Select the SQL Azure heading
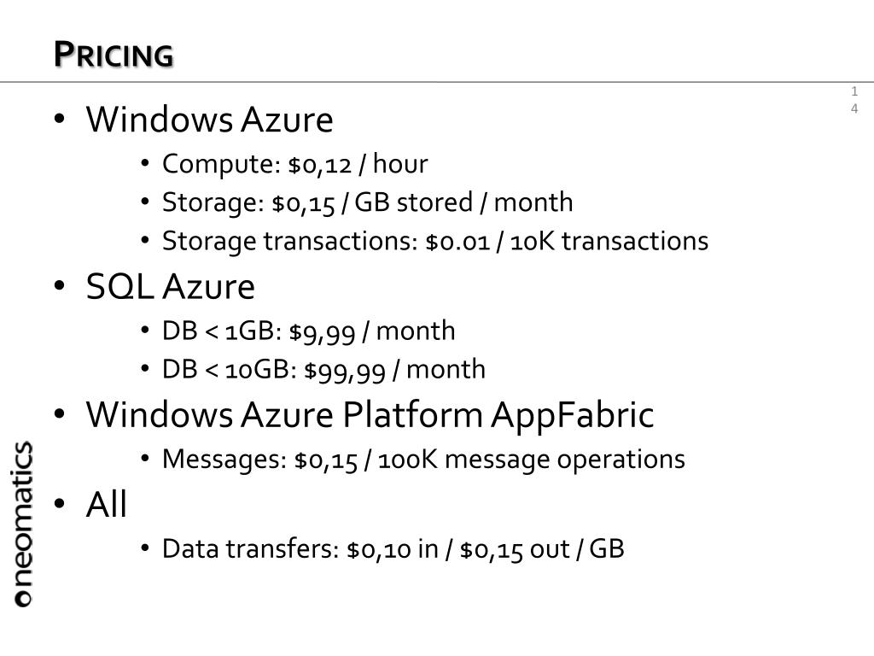Viewport: 874px width, 656px height. point(171,287)
